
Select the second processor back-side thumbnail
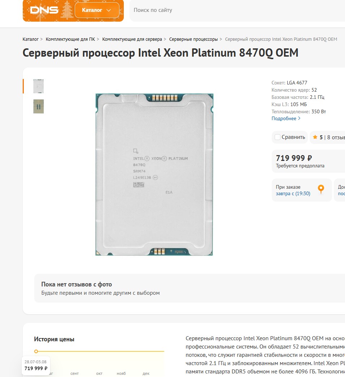[x=39, y=106]
